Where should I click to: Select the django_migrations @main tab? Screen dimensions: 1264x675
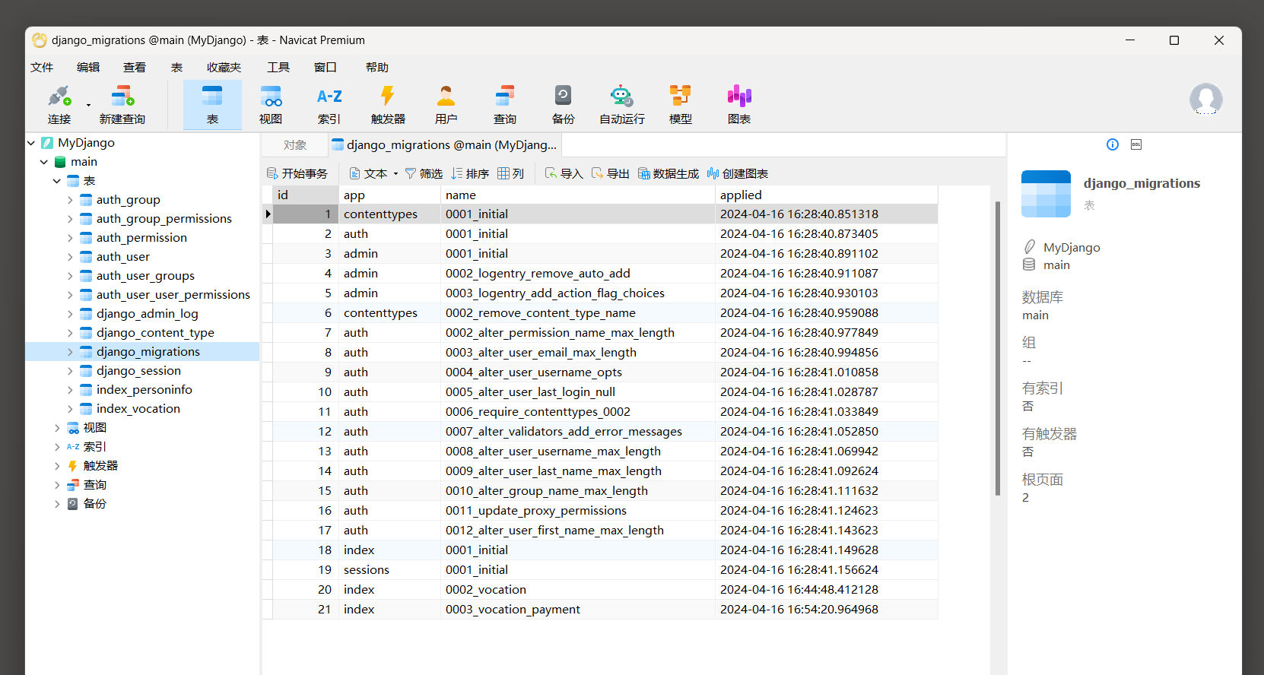445,145
